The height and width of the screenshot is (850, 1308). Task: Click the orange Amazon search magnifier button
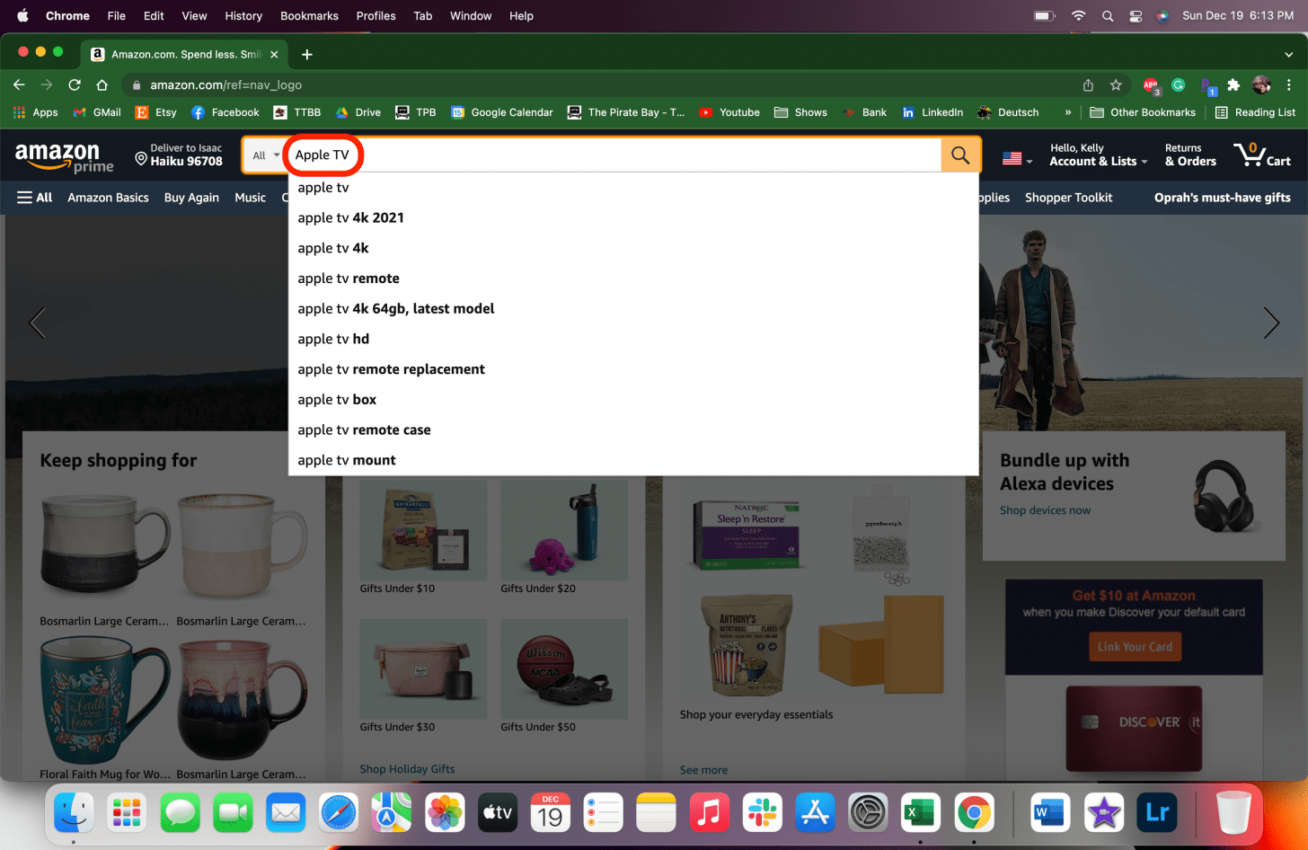[x=960, y=155]
